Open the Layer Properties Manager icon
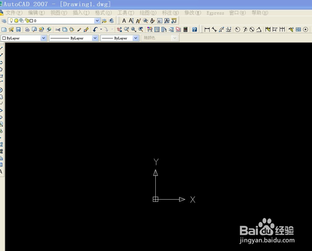This screenshot has height=251, width=312. pos(4,21)
